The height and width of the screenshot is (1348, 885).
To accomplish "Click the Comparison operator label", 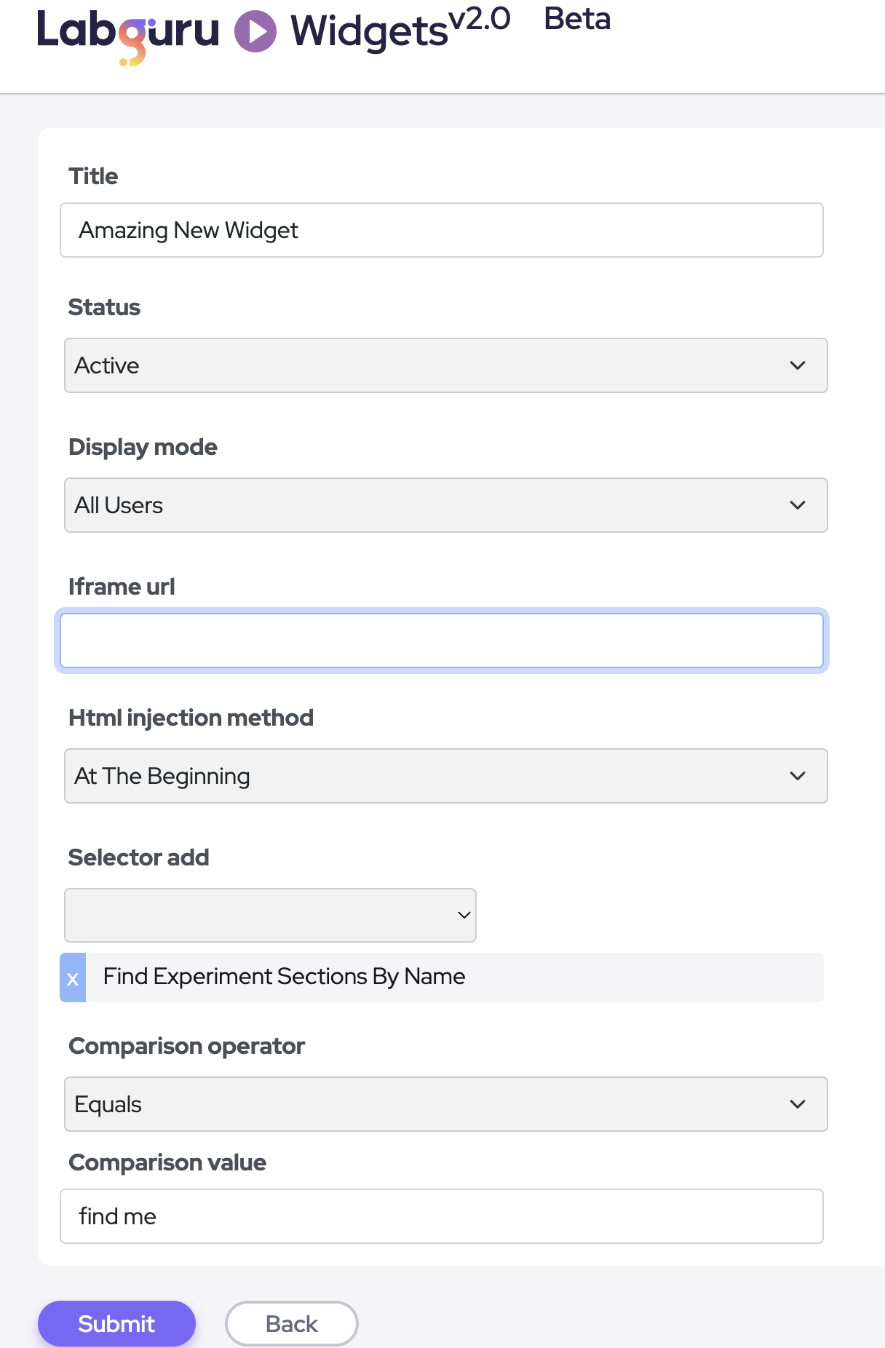I will click(186, 1046).
